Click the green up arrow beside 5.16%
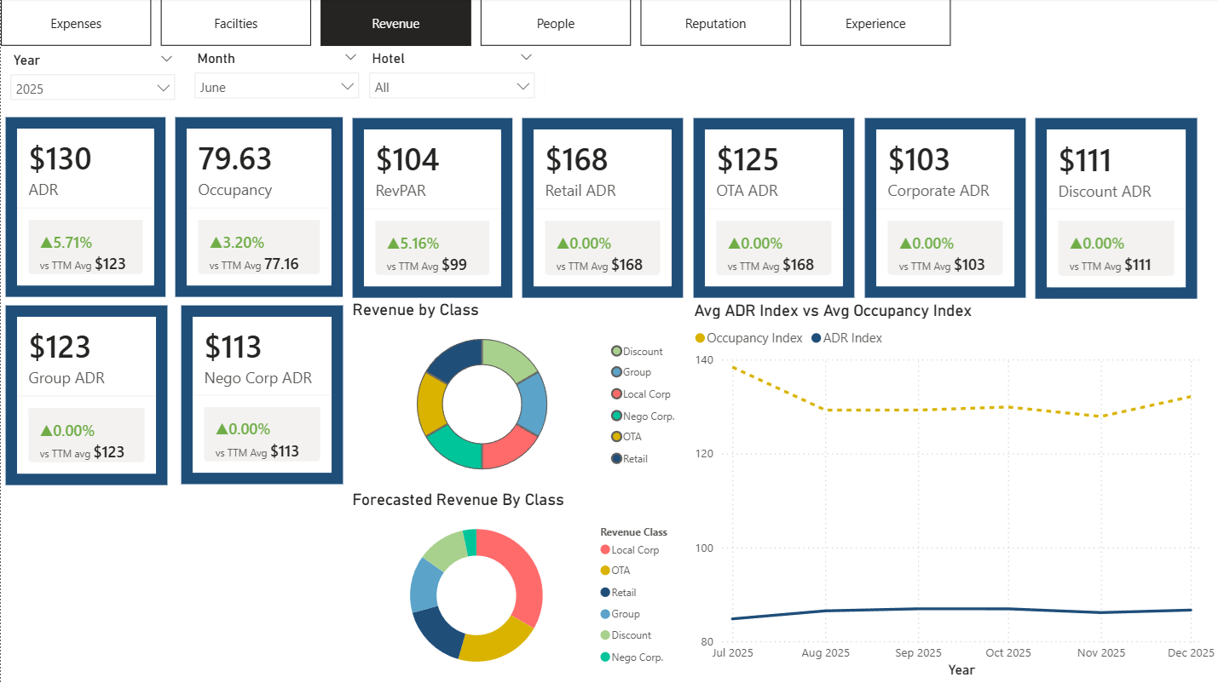This screenshot has width=1218, height=683. (x=393, y=244)
